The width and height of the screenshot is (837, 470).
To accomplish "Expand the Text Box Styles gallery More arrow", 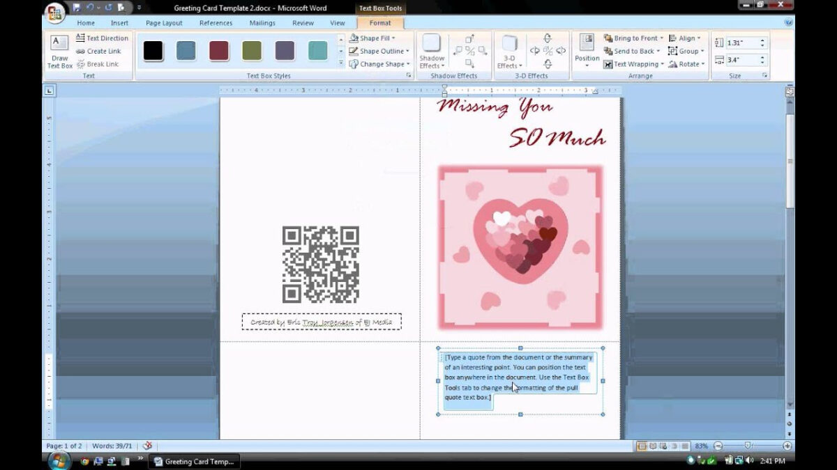I will (x=341, y=63).
